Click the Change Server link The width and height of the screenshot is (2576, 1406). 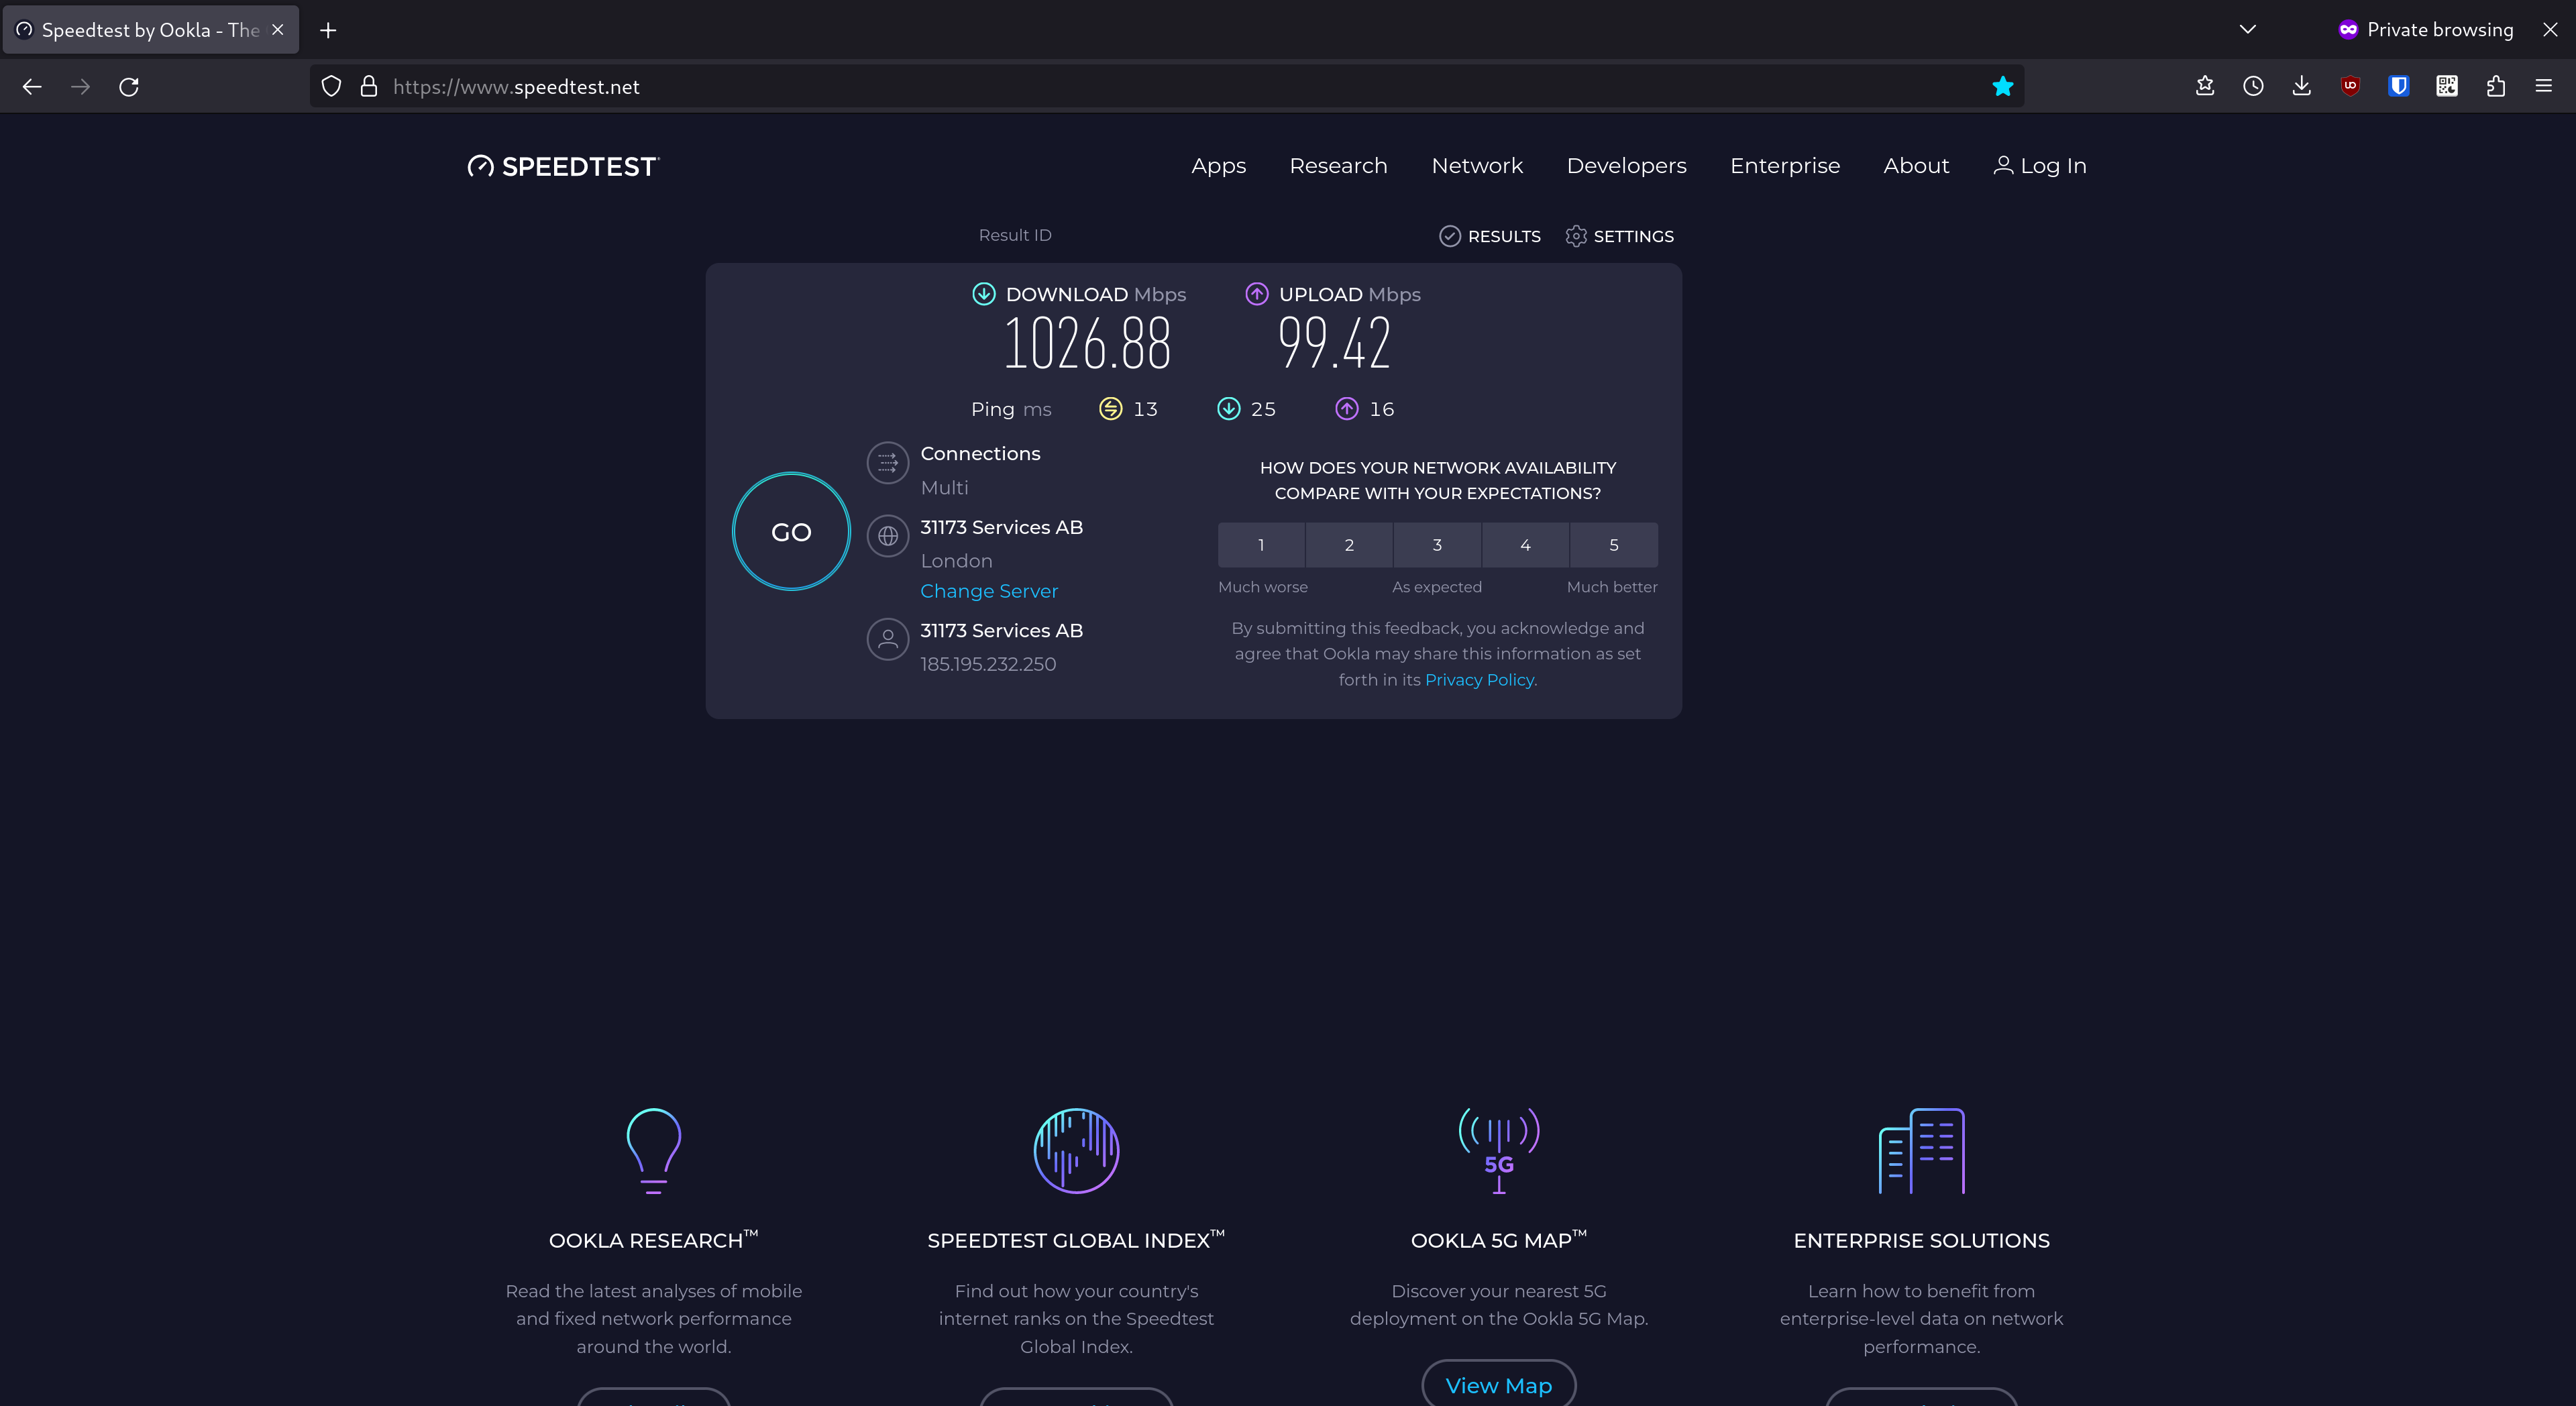coord(989,591)
